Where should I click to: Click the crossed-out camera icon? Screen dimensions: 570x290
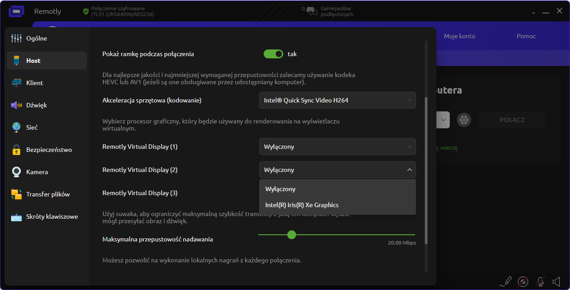[523, 282]
